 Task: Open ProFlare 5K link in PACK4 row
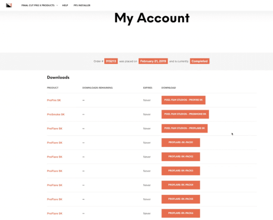coord(55,185)
